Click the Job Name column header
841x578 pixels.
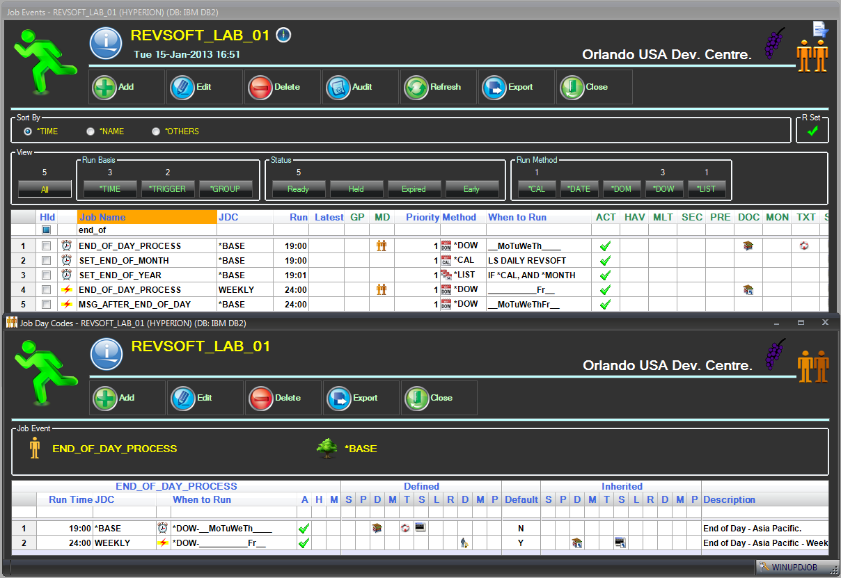tap(146, 217)
